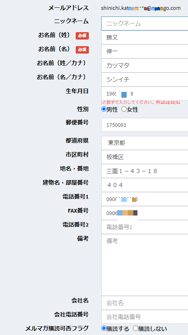Click the ニックネーム input field
188x335 pixels.
coord(145,23)
